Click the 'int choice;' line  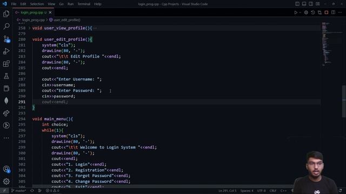(x=55, y=124)
